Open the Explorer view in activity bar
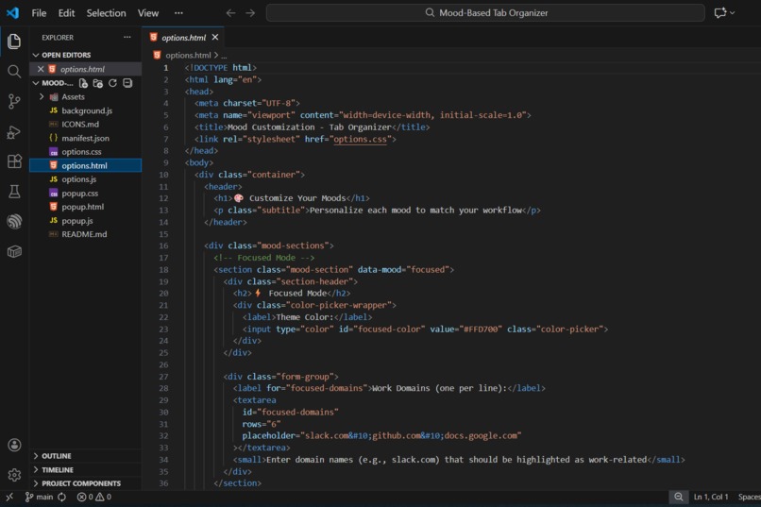The image size is (761, 507). (14, 42)
